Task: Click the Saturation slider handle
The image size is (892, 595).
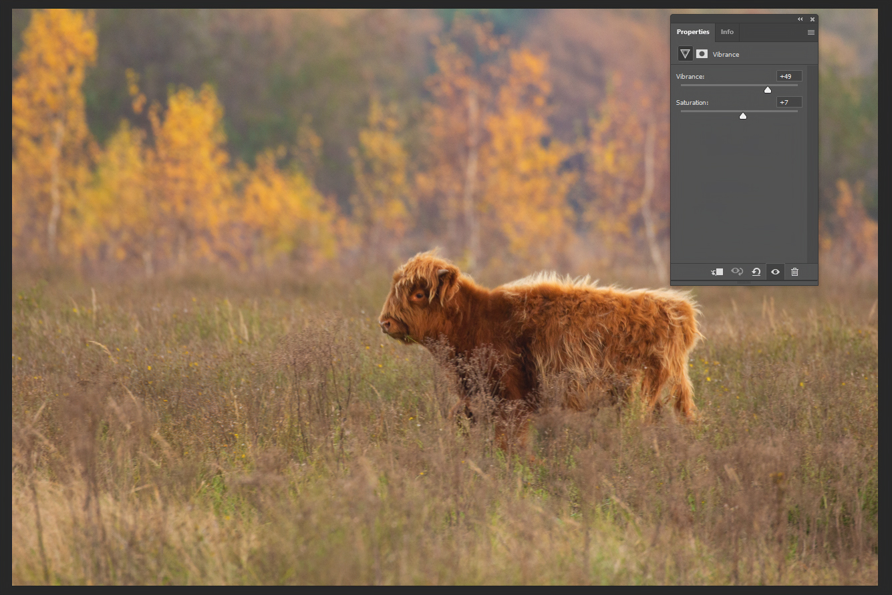Action: (x=742, y=116)
